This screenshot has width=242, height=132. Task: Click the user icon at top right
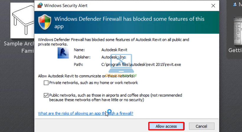tap(235, 4)
